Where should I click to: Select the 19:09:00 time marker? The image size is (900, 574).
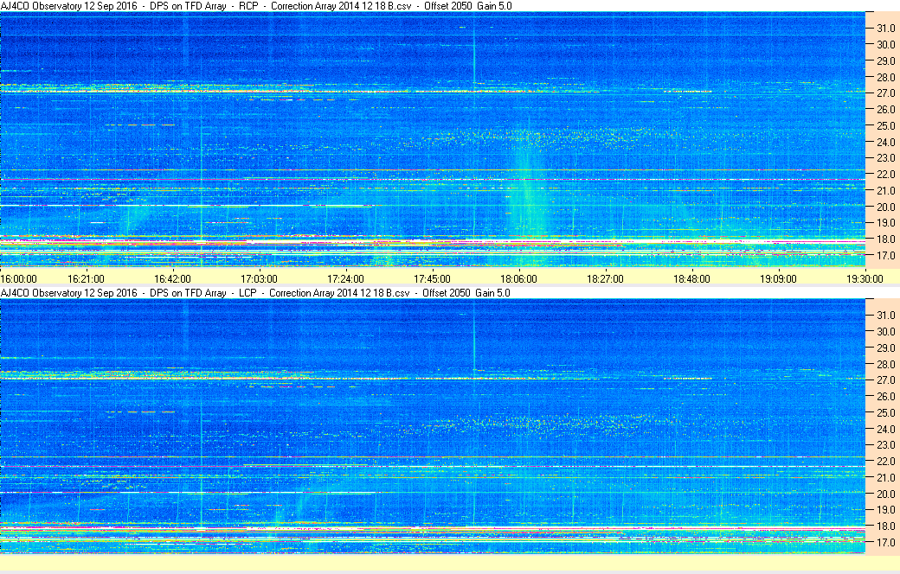[x=778, y=279]
